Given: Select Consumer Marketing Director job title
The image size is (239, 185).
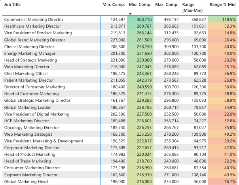Looking at the screenshot, I should (32, 168).
